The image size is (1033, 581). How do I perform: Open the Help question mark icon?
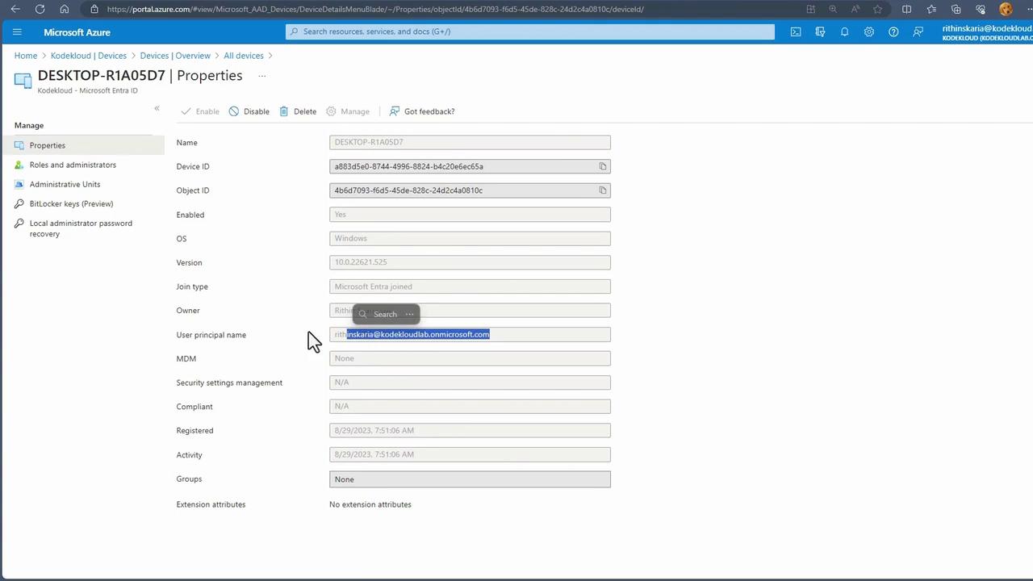click(893, 32)
